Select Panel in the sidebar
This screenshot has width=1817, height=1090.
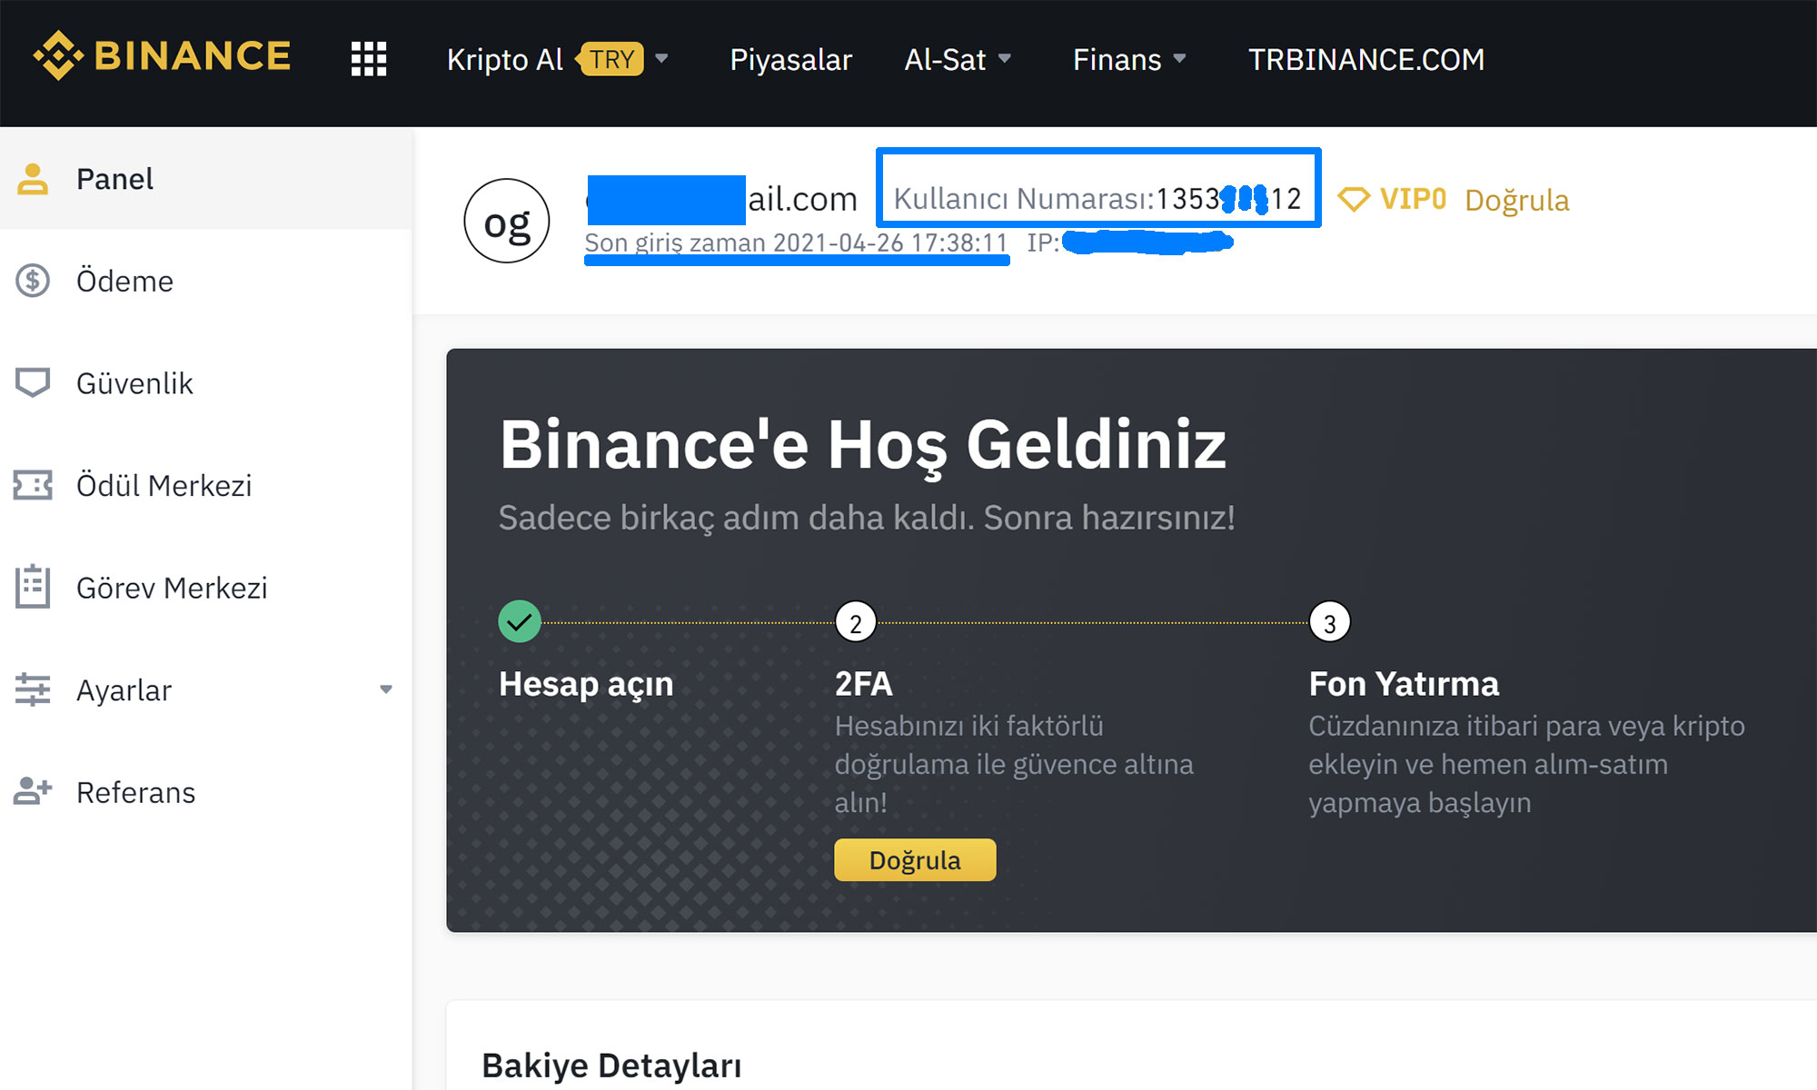click(206, 179)
